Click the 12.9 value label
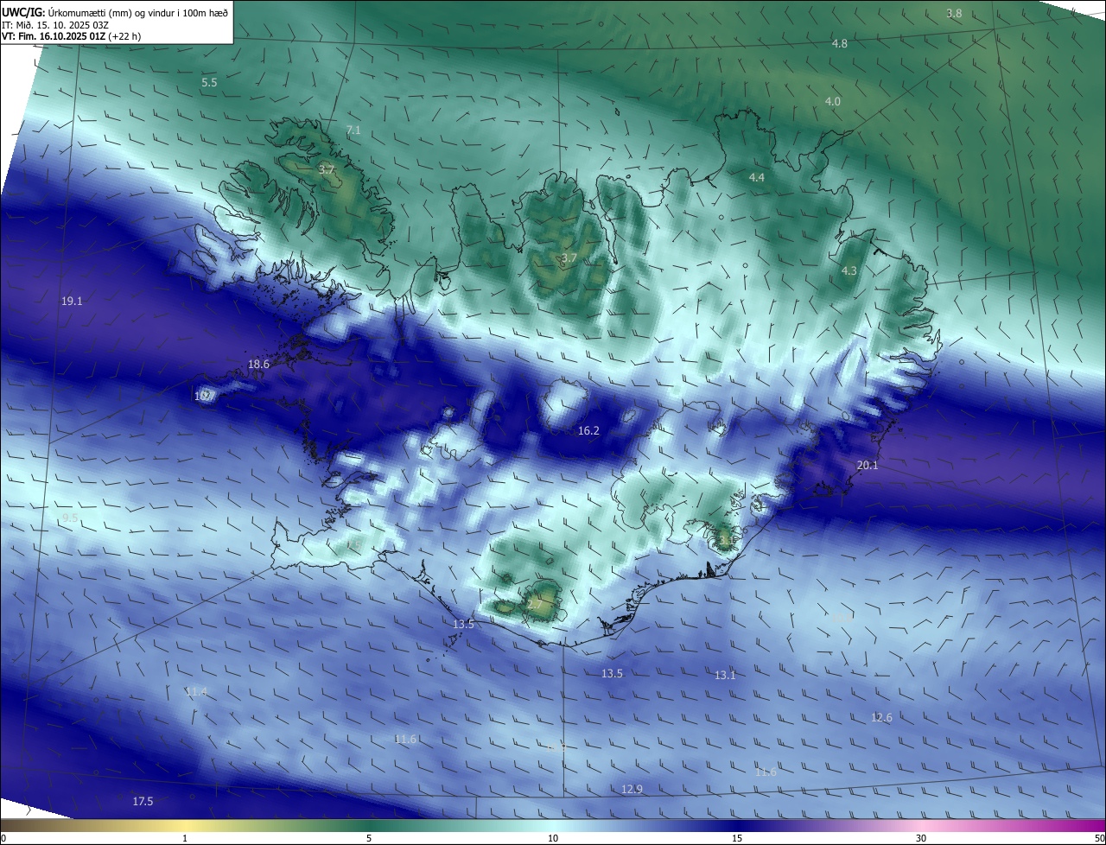1106x845 pixels. tap(632, 789)
